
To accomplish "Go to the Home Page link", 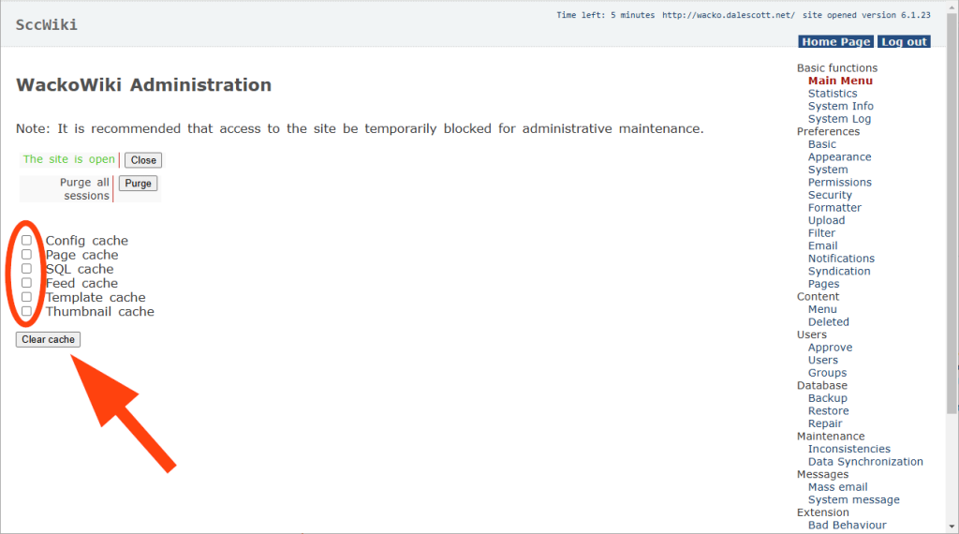I will (x=835, y=42).
